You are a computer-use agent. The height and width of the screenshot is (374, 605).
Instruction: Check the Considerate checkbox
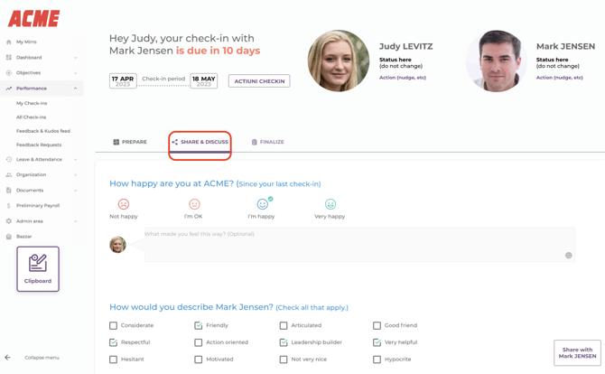click(113, 325)
